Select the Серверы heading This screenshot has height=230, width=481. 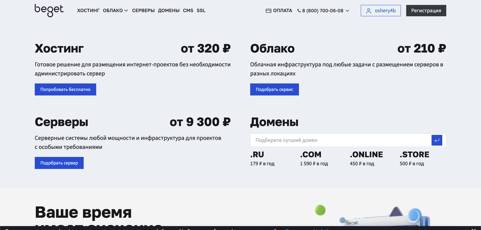point(62,122)
